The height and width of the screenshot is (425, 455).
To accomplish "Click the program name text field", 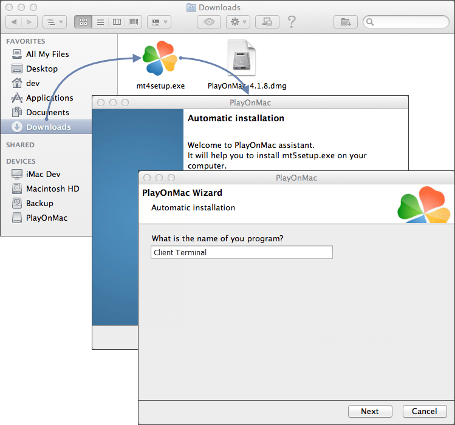I will pyautogui.click(x=242, y=252).
